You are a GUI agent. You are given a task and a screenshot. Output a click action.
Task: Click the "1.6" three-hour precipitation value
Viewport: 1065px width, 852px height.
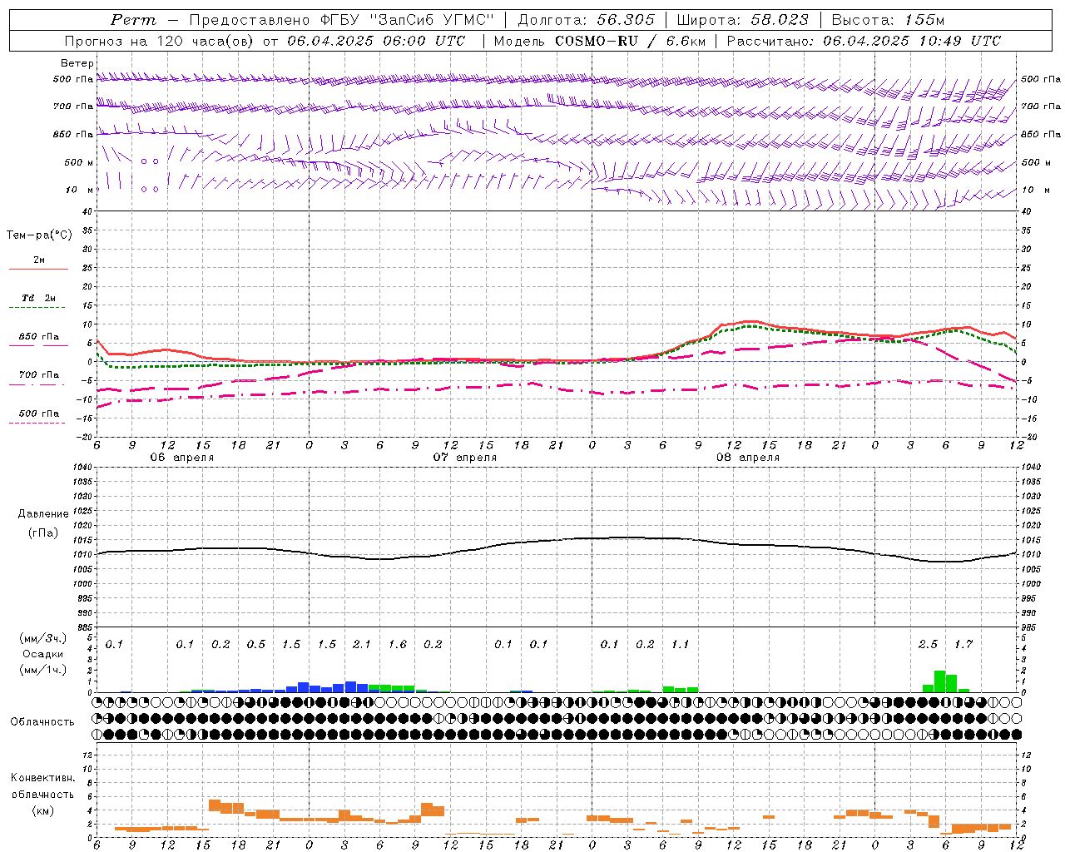(x=398, y=645)
